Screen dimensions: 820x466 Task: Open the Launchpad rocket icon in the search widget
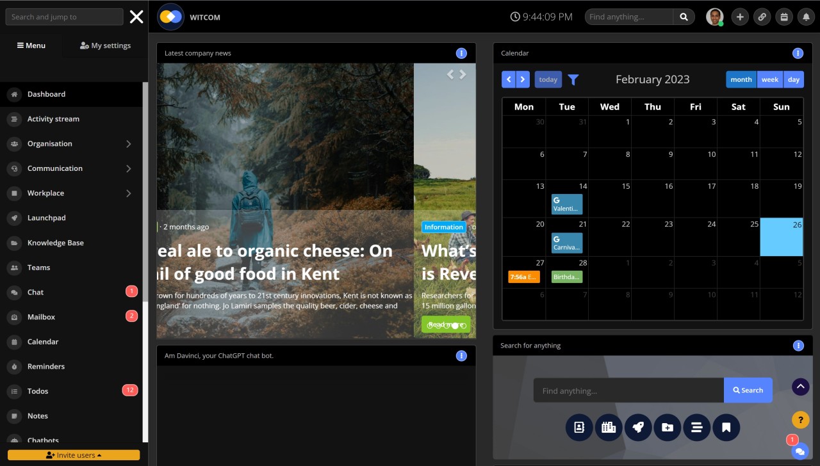click(638, 427)
